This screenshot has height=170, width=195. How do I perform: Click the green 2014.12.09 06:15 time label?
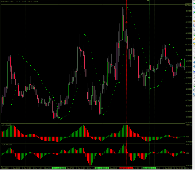click(59, 168)
